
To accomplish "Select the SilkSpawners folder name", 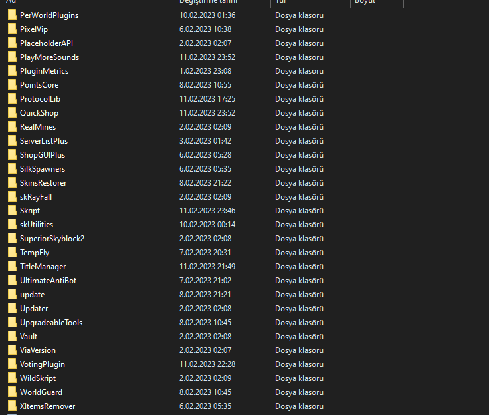I will [x=43, y=169].
